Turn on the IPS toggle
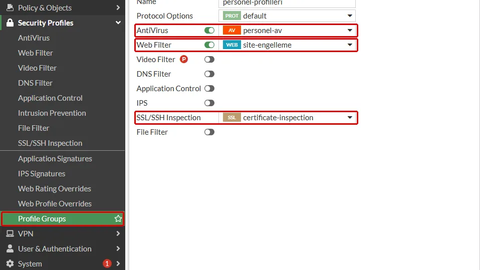Screen dimensions: 480x270 click(x=209, y=103)
